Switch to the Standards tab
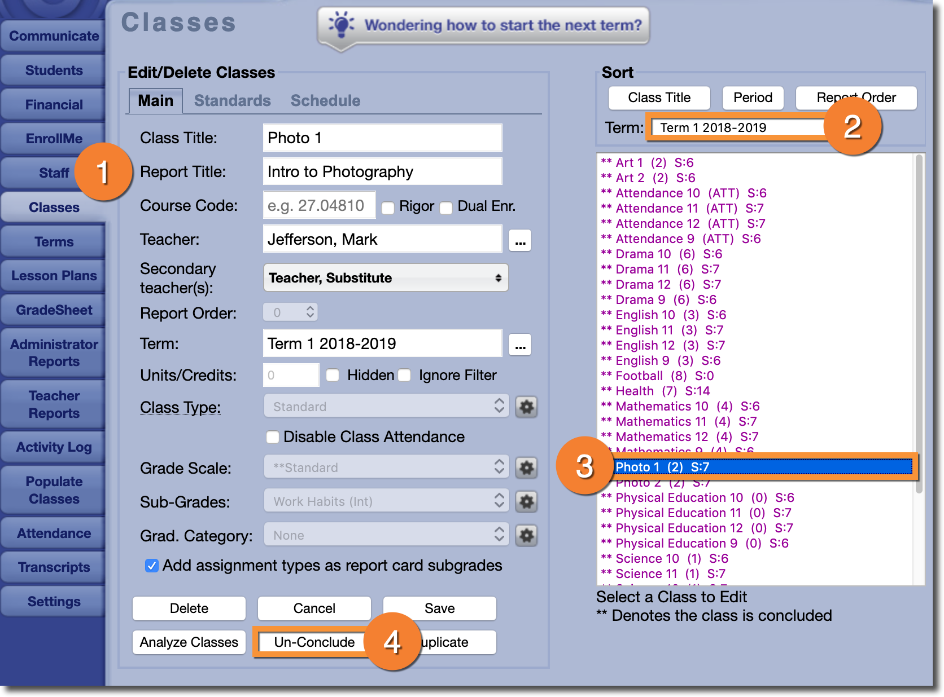944x697 pixels. tap(232, 101)
